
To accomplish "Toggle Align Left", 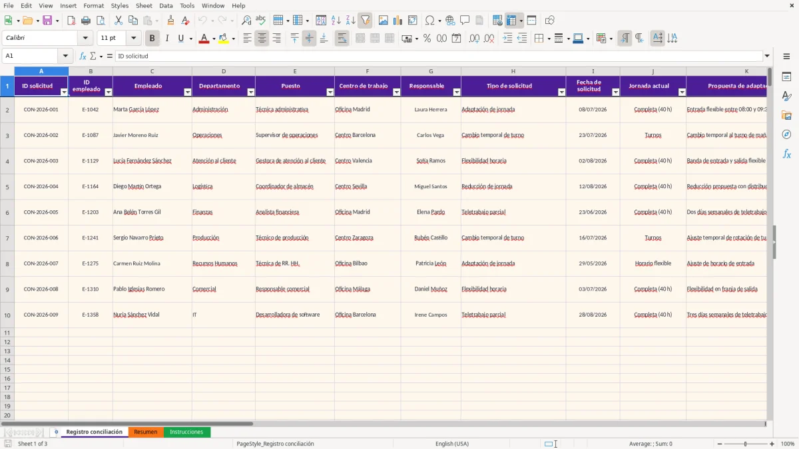I will pos(247,39).
